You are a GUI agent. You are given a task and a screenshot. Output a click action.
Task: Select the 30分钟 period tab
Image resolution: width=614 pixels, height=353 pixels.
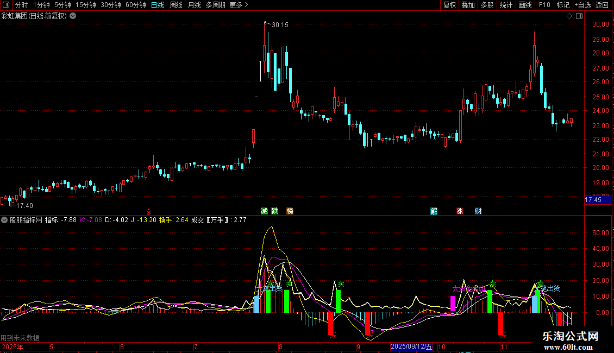click(x=111, y=5)
